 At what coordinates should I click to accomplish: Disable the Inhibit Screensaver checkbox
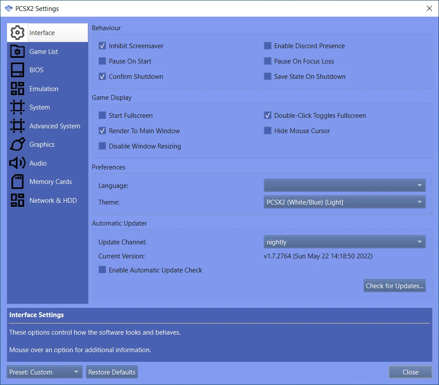[x=103, y=46]
